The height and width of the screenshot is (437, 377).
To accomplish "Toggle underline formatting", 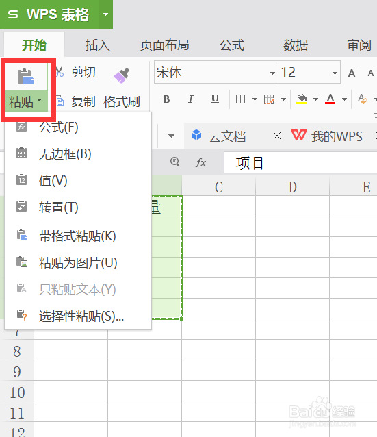I will (215, 99).
